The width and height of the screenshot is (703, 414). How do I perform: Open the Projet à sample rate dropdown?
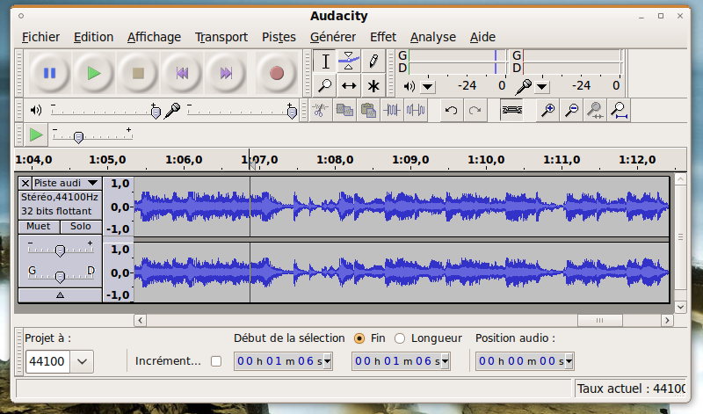82,361
